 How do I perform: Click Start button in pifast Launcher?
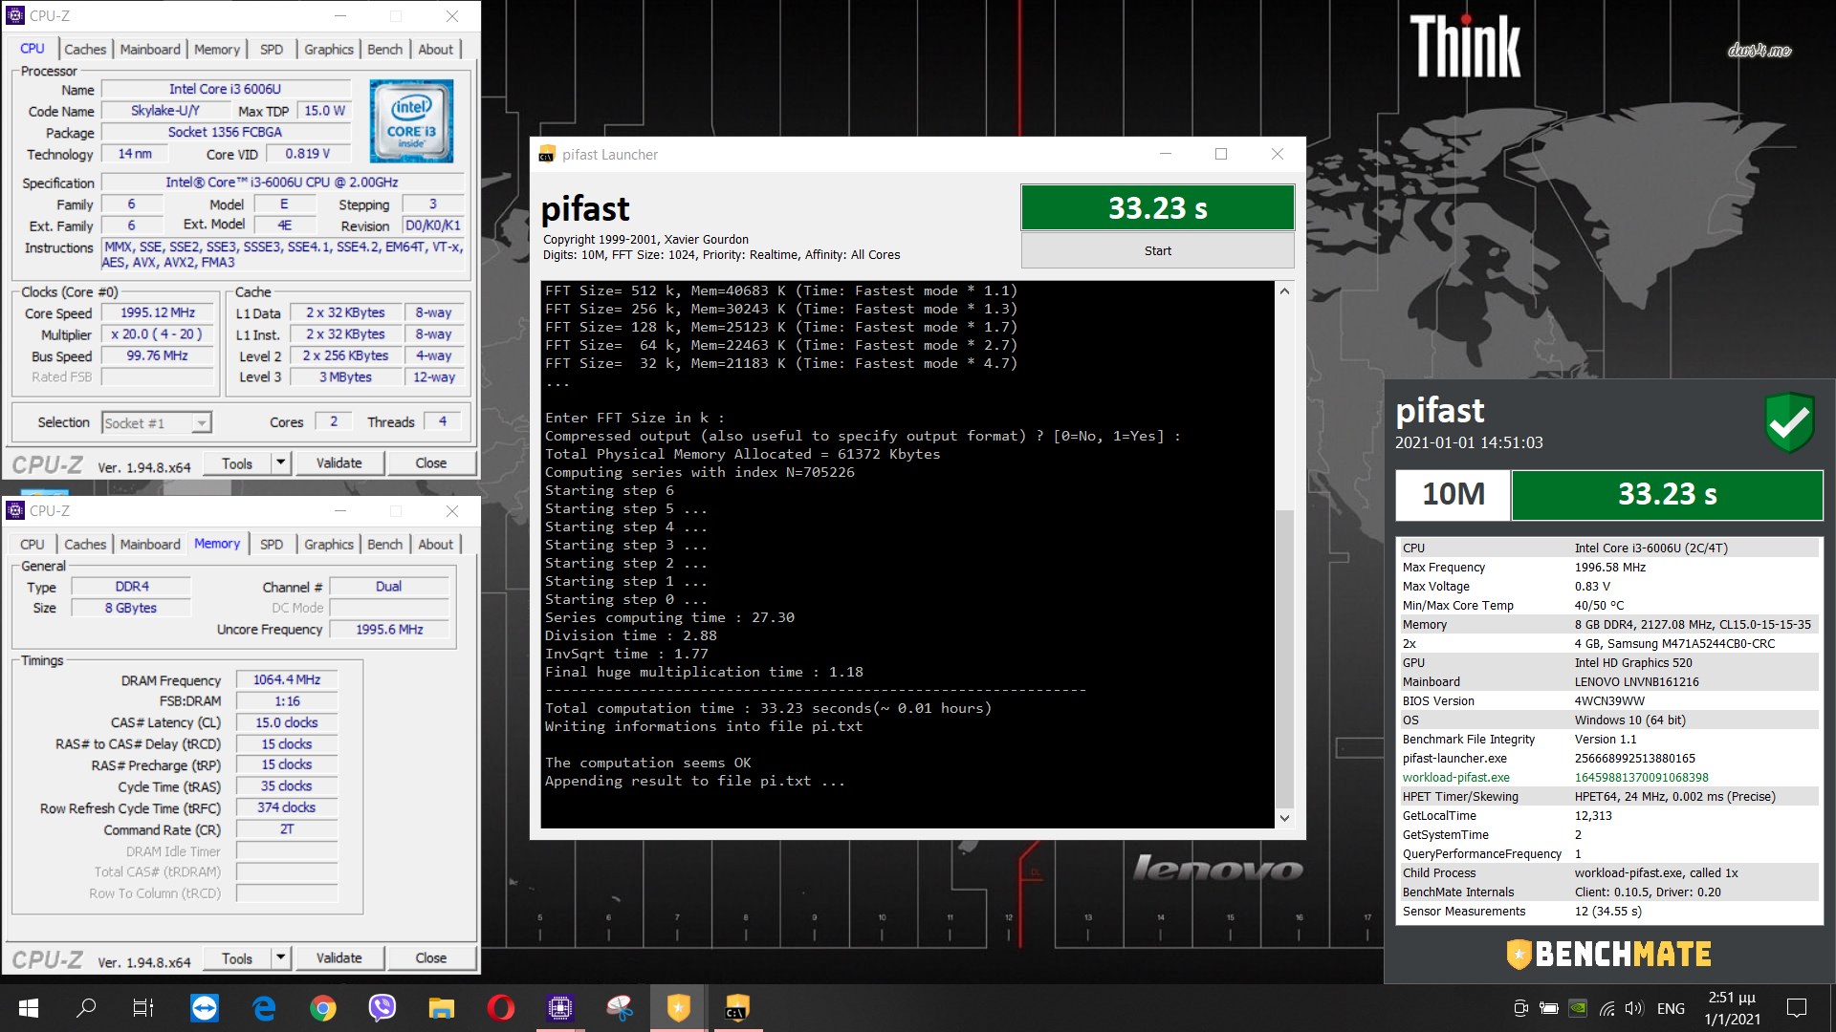[x=1157, y=251]
